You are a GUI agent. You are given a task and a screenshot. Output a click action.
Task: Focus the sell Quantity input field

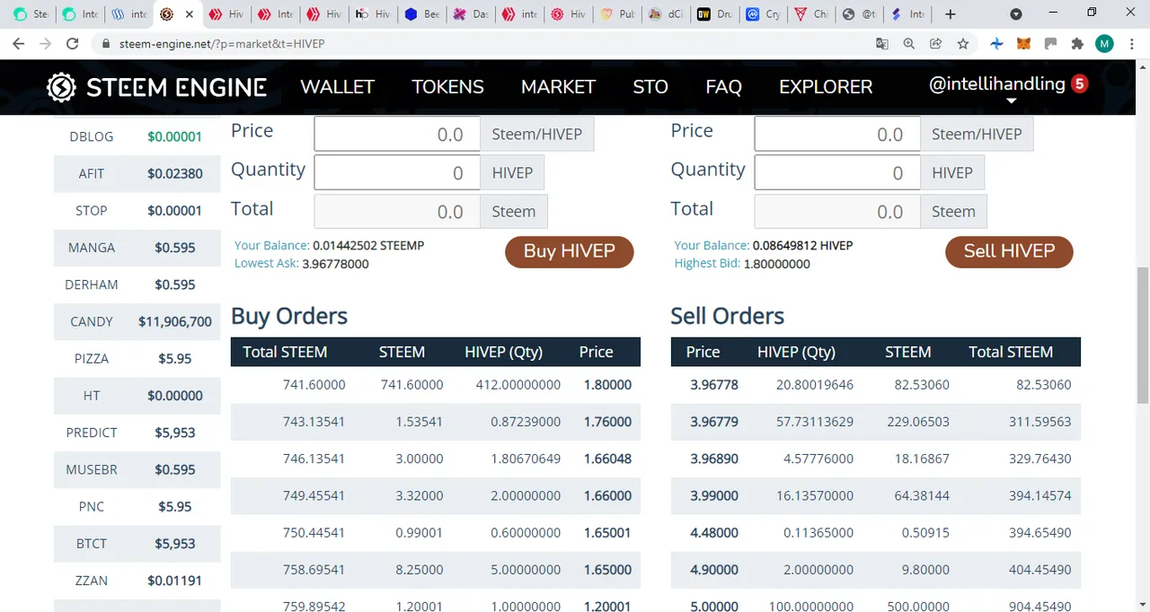click(x=836, y=172)
